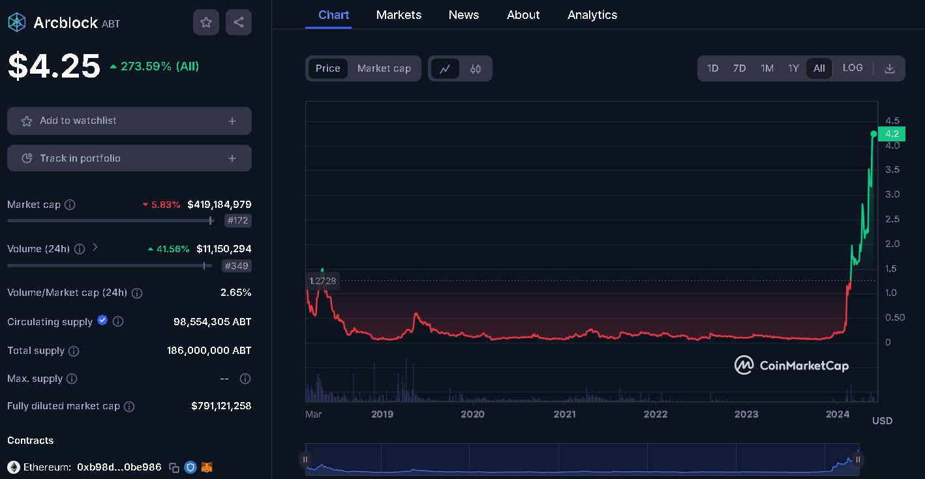Screen dimensions: 925x479
Task: Select 1D time range
Action: pos(713,68)
